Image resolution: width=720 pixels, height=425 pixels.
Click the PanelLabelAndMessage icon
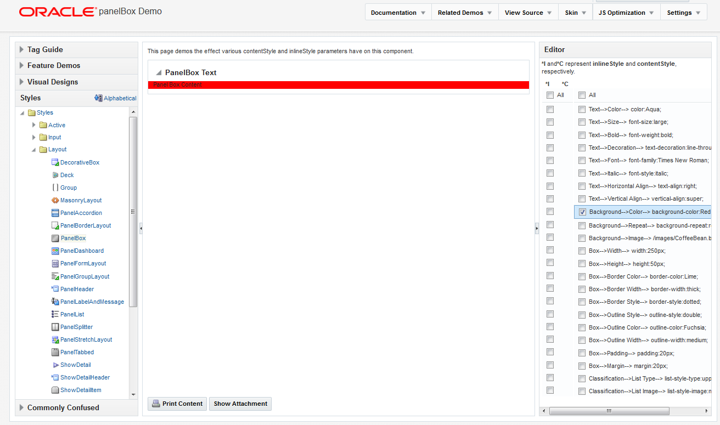point(55,302)
